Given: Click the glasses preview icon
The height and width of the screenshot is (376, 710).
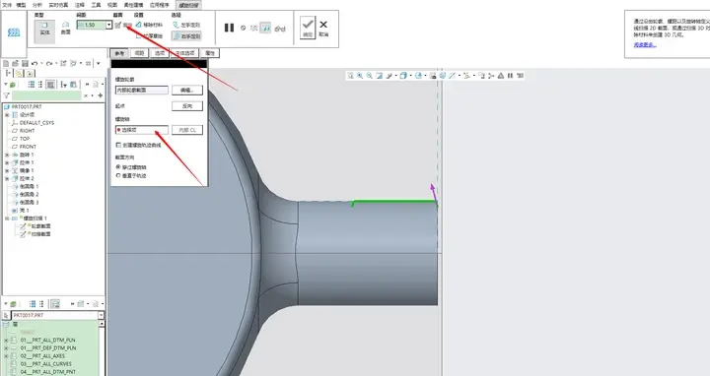Looking at the screenshot, I should point(280,29).
